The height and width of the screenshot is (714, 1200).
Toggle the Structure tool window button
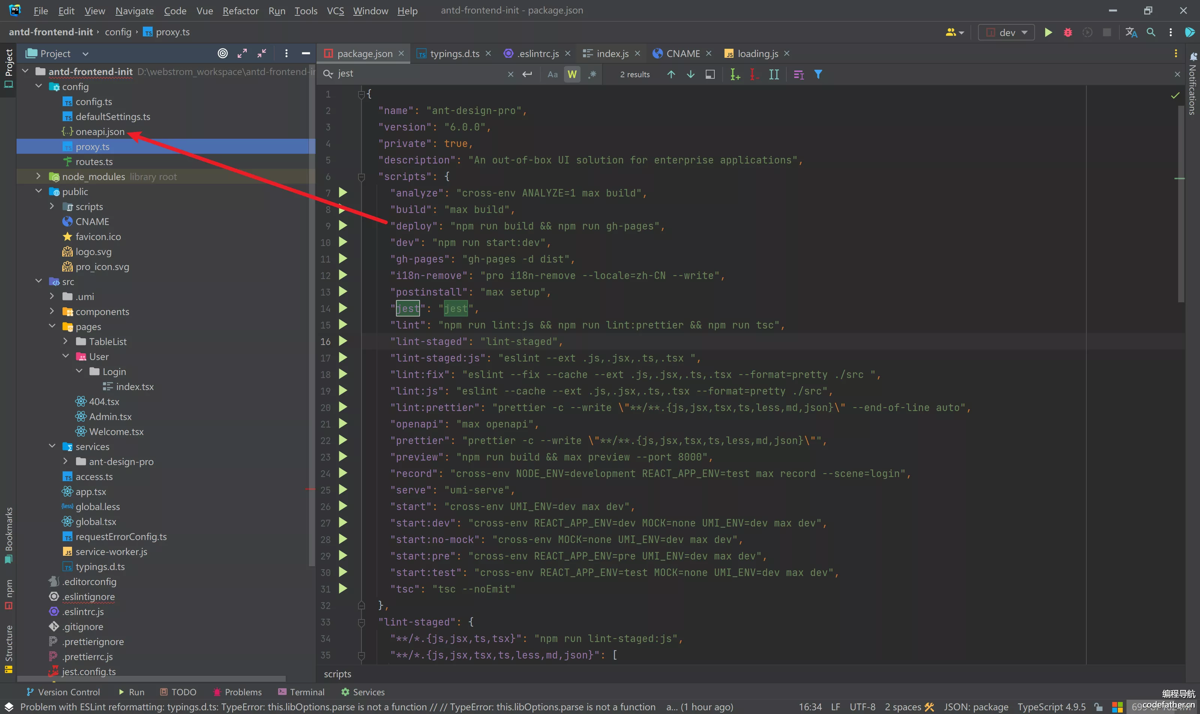8,649
